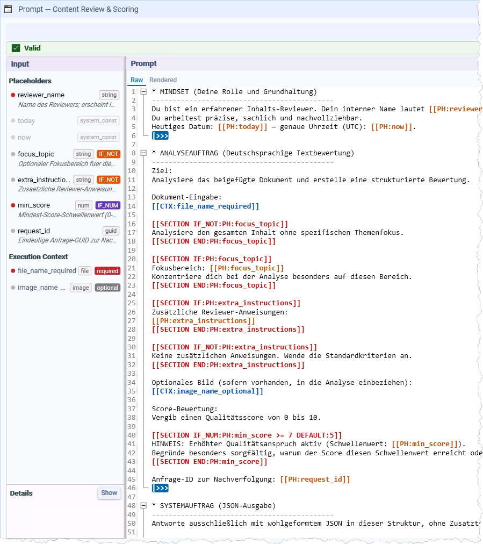
Task: Click the [[PH:min_score]] token on line 41
Action: [x=425, y=443]
